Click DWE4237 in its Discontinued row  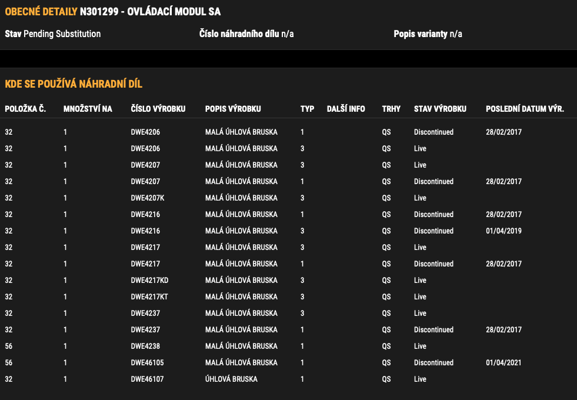click(x=145, y=330)
